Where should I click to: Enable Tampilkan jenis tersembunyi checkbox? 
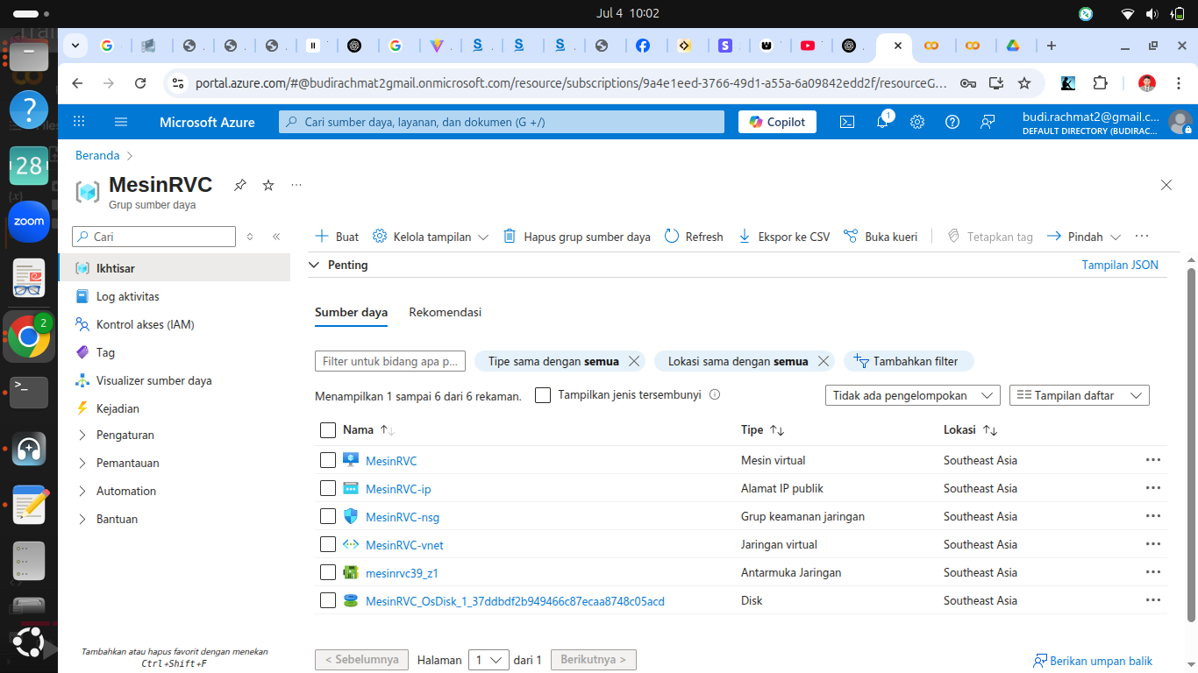543,395
